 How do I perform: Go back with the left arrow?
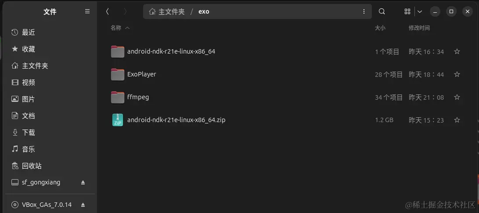click(107, 11)
